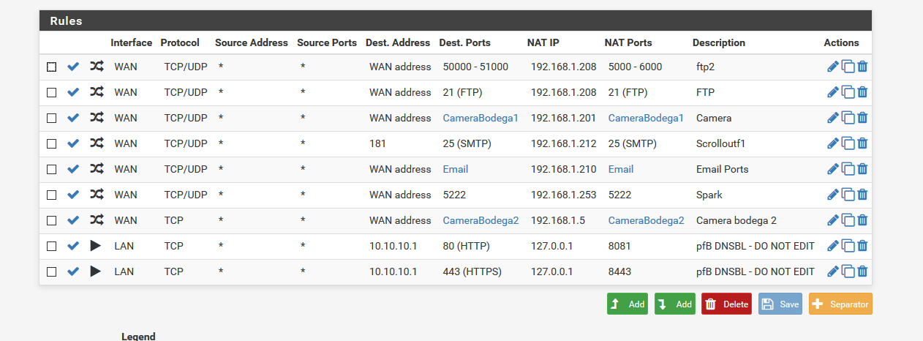This screenshot has width=923, height=341.
Task: Delete the Spark rule trash icon
Action: (862, 195)
